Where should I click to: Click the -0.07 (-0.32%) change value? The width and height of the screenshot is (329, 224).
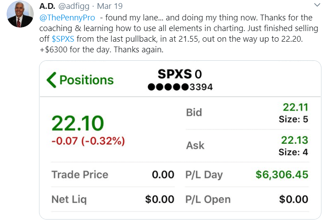(x=88, y=141)
